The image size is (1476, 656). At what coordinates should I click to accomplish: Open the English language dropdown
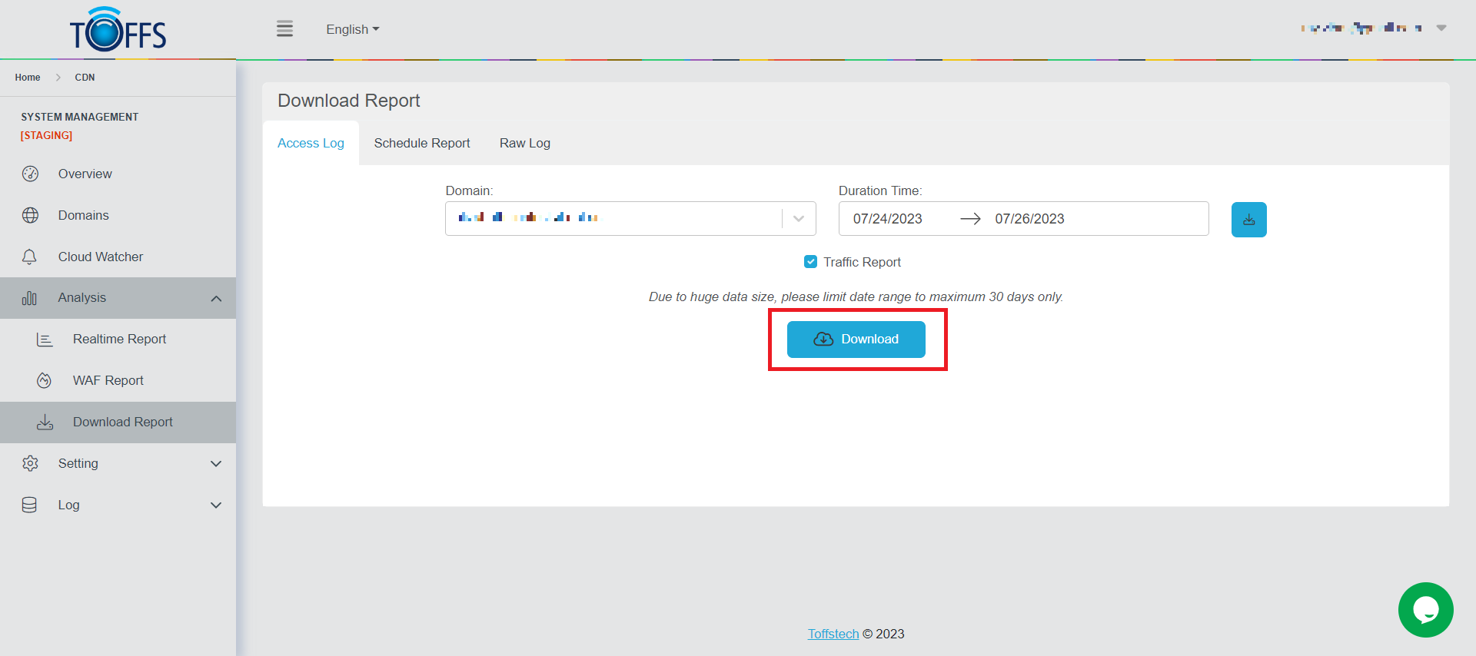click(352, 29)
